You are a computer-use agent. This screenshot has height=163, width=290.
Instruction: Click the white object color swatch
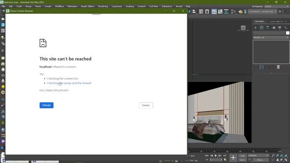[x=287, y=33]
